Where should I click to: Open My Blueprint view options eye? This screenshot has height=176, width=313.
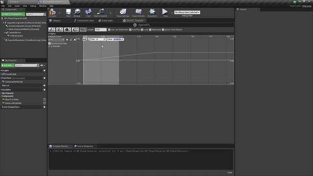tap(43, 65)
